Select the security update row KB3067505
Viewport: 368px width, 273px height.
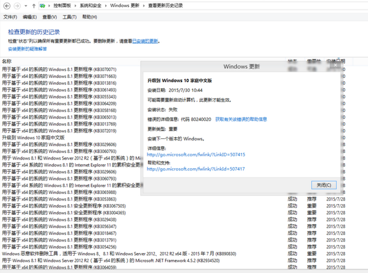pos(173,206)
